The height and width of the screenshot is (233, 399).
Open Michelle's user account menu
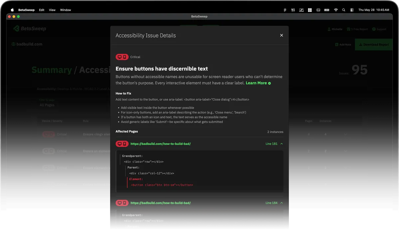coord(335,29)
